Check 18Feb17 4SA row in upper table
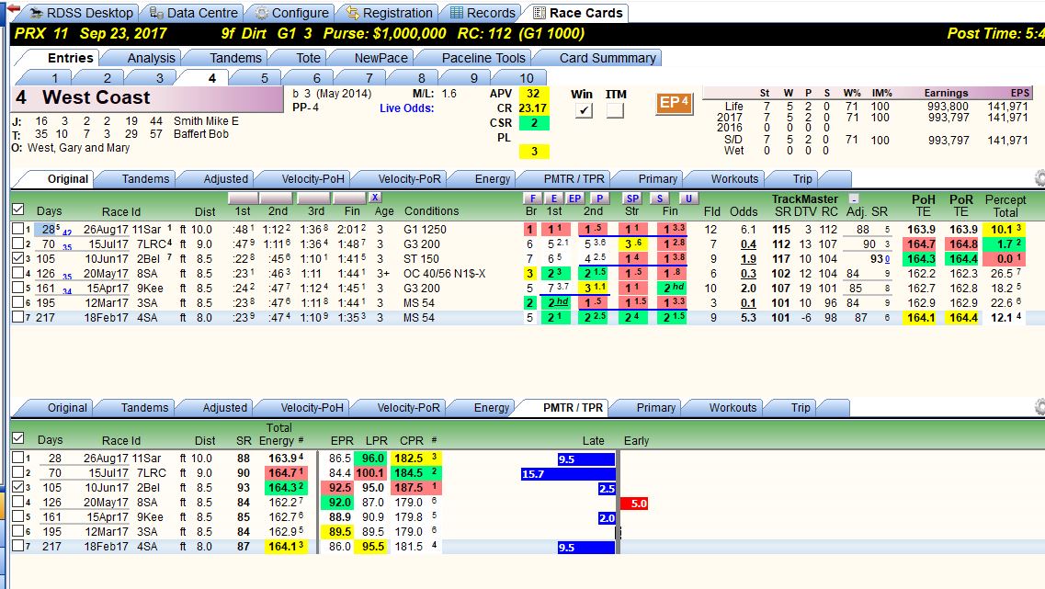 (18, 317)
